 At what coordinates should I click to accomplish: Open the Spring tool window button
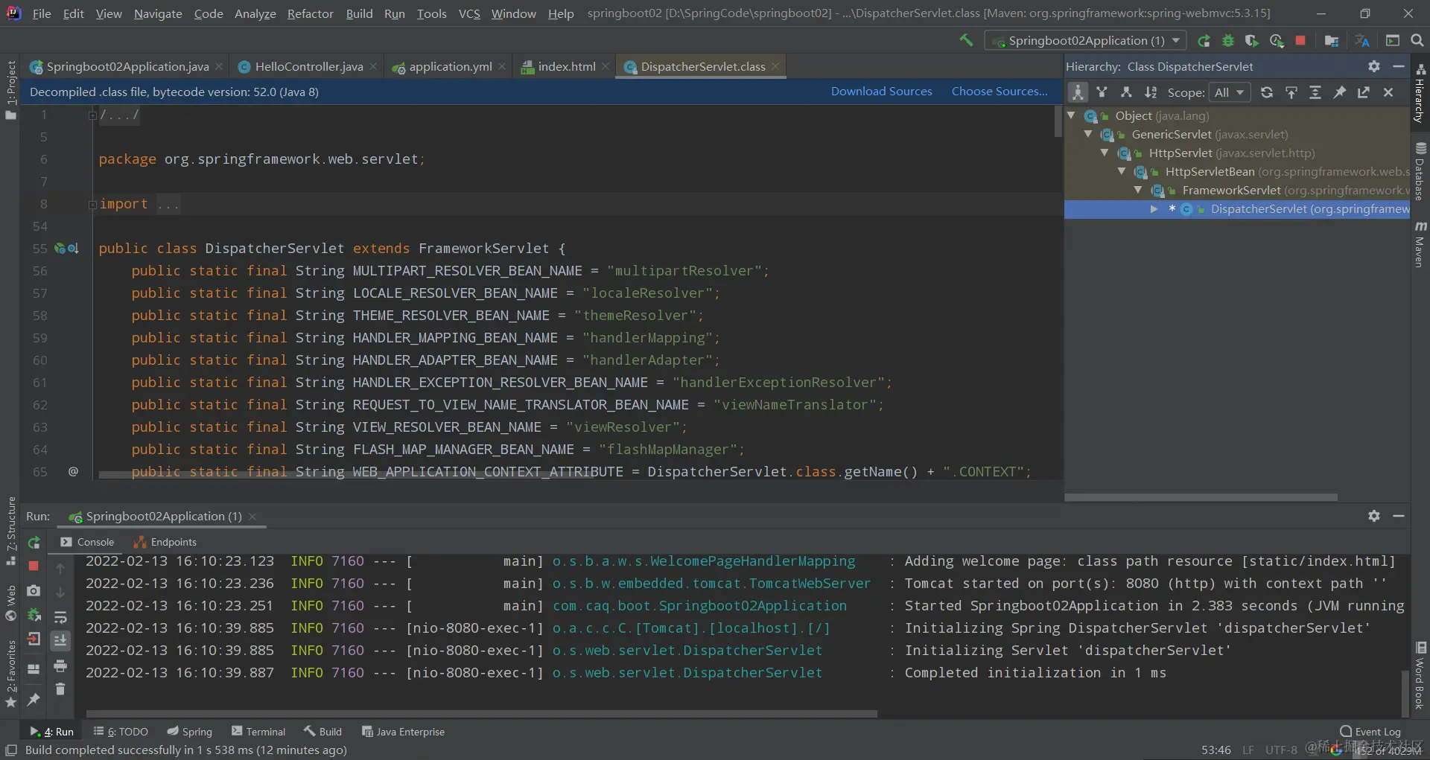tap(190, 732)
